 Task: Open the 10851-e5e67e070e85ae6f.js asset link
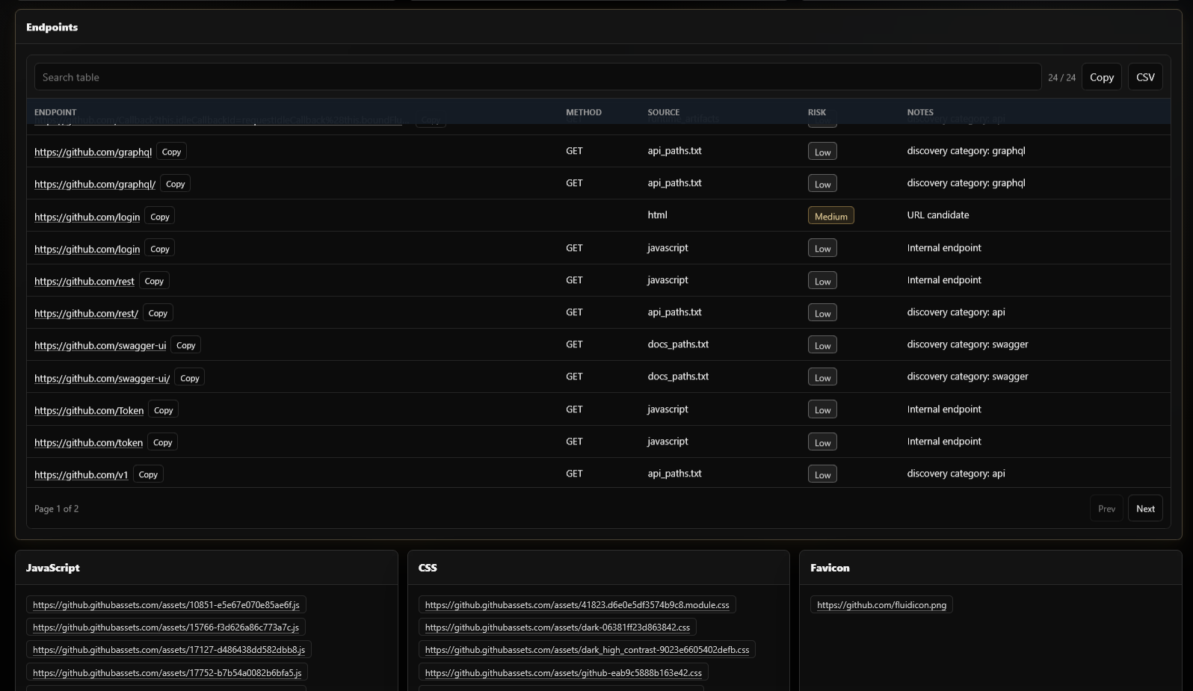coord(166,605)
